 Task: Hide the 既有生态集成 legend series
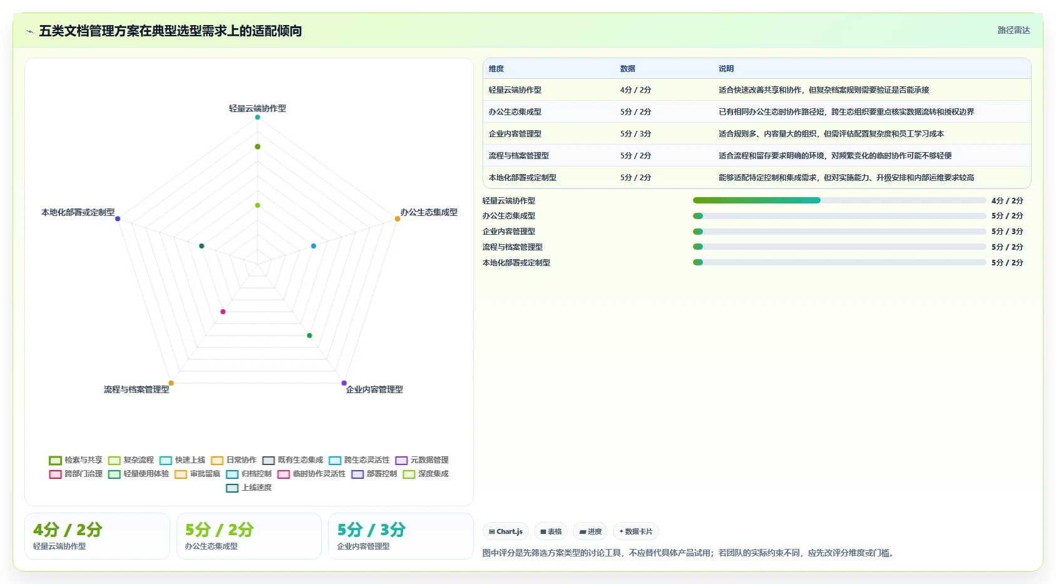pyautogui.click(x=292, y=460)
